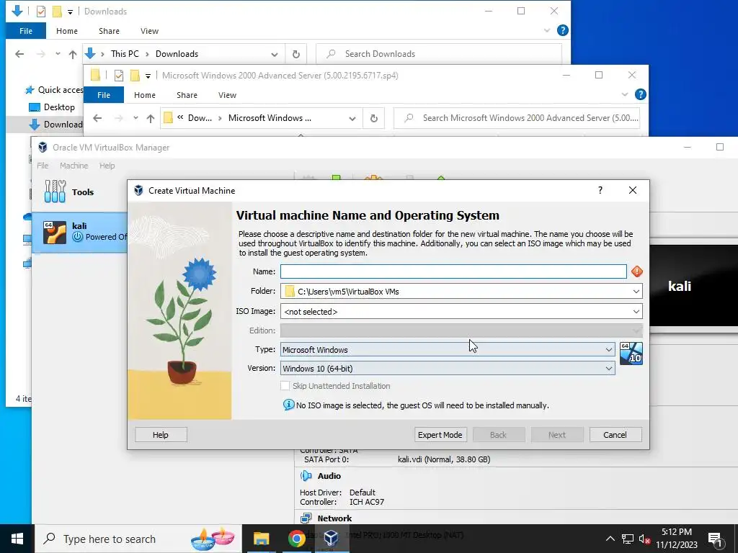Click the info icon beside No ISO message
This screenshot has width=738, height=553.
tap(288, 405)
